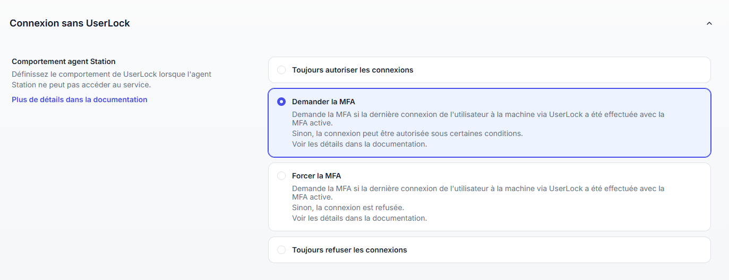Select the Demander la MFA radio button

coord(281,102)
